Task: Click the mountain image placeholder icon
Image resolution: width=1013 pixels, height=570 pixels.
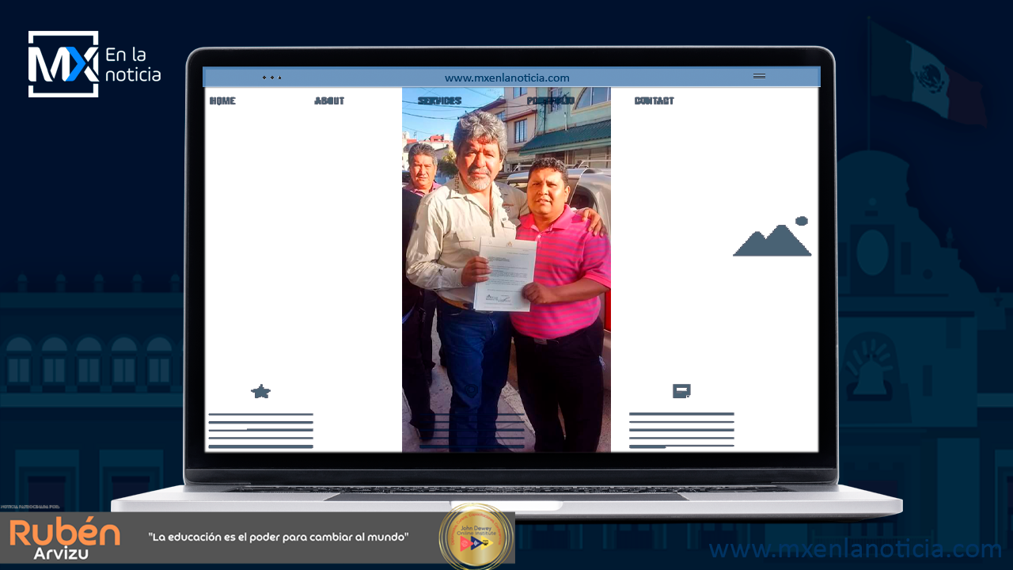Action: click(772, 236)
